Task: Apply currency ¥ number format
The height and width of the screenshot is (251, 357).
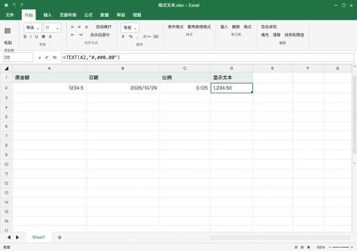Action: [123, 36]
